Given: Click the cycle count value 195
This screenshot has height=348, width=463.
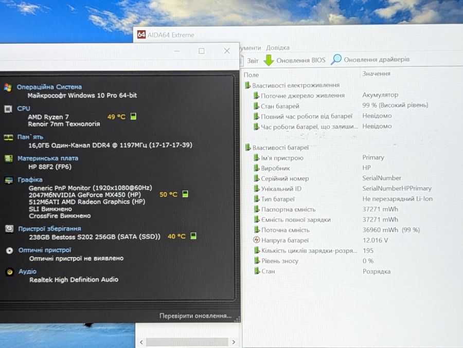Looking at the screenshot, I should point(368,251).
